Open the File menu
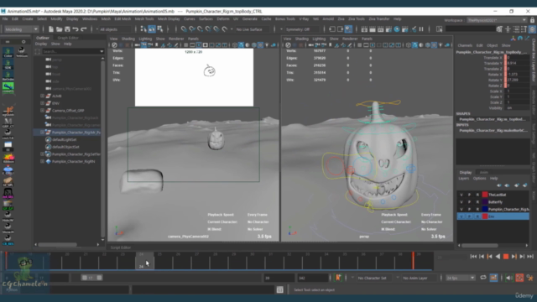The height and width of the screenshot is (302, 537). point(5,19)
